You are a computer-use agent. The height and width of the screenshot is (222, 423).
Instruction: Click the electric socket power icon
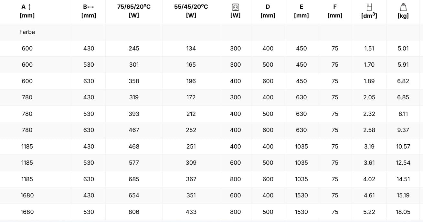point(235,7)
